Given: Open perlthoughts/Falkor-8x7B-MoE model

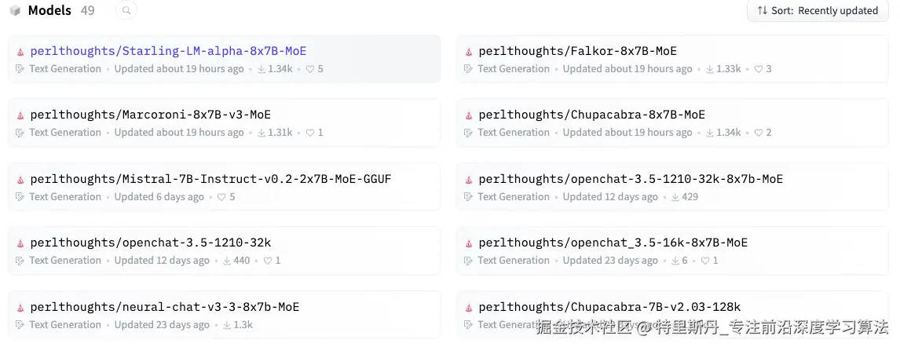Looking at the screenshot, I should pyautogui.click(x=577, y=51).
